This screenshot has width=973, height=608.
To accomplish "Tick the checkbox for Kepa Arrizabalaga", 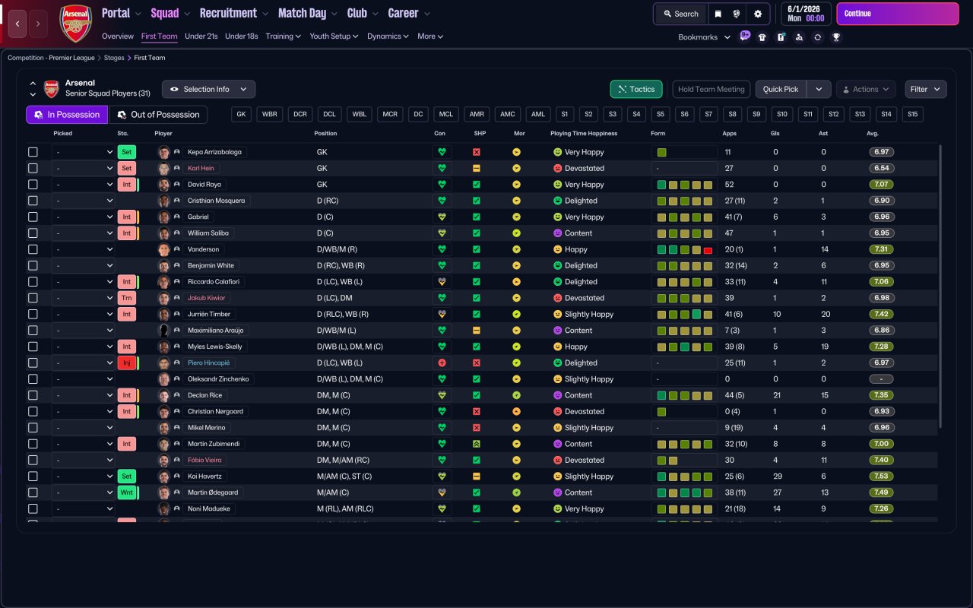I will point(33,152).
